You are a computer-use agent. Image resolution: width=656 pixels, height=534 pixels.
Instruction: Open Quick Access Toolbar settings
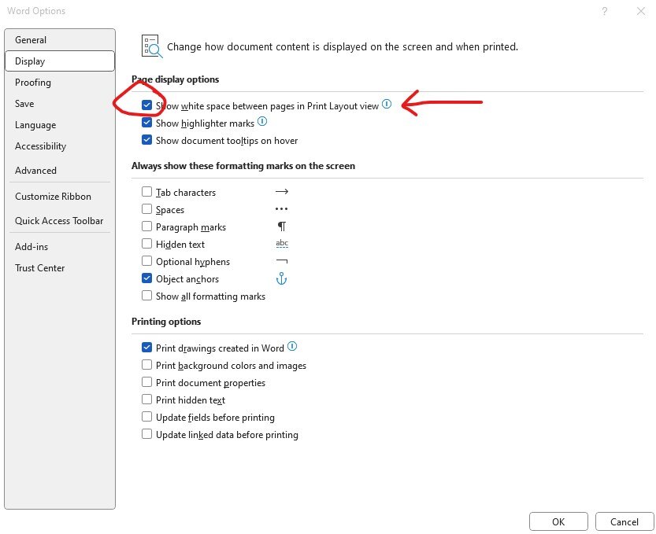tap(59, 221)
